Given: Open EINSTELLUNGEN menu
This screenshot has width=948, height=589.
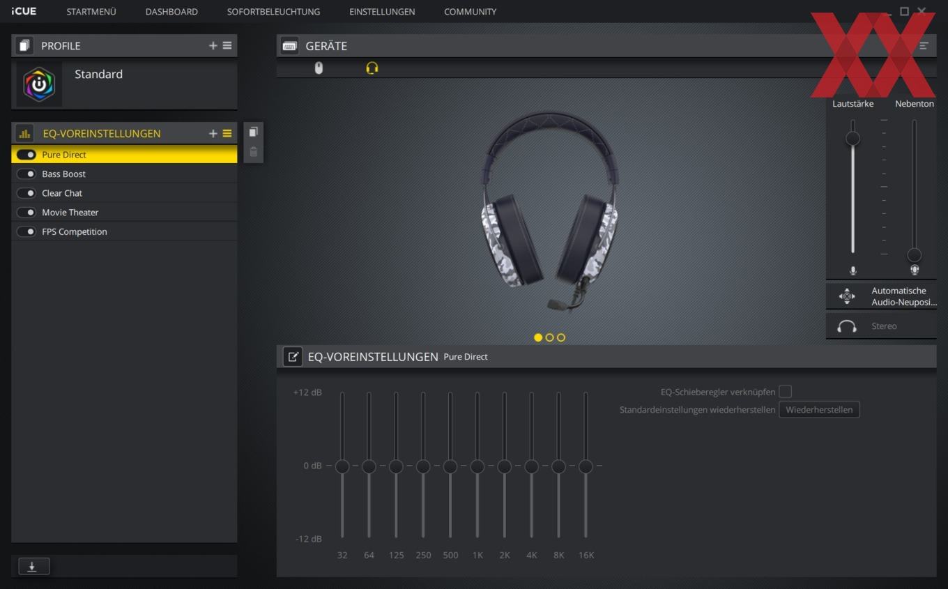Looking at the screenshot, I should coord(382,12).
